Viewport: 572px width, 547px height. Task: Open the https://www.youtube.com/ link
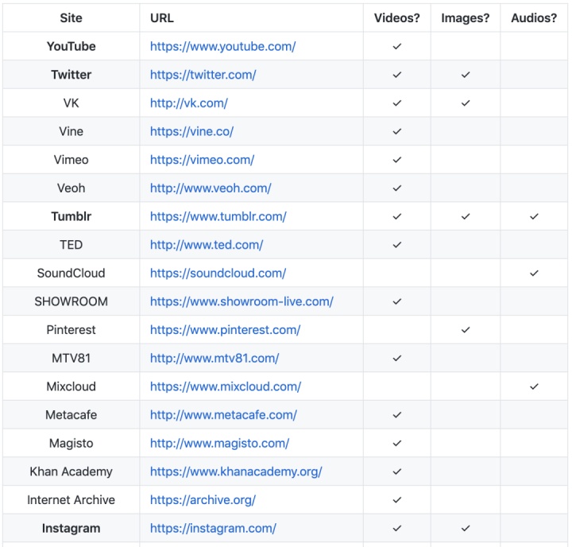(x=223, y=46)
